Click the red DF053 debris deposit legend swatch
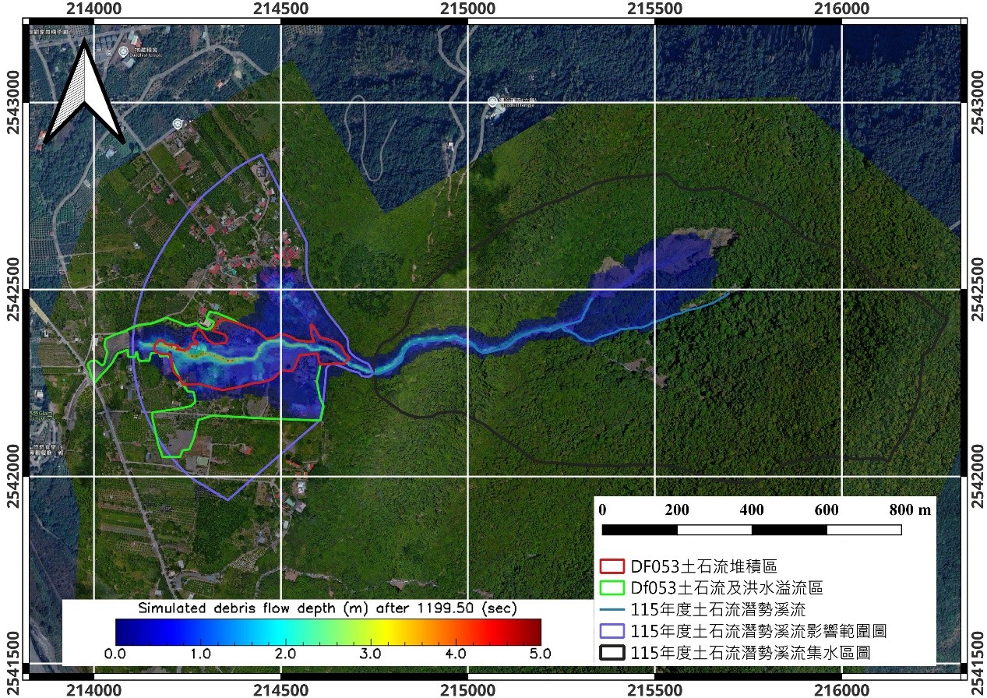The height and width of the screenshot is (698, 987). pos(612,566)
